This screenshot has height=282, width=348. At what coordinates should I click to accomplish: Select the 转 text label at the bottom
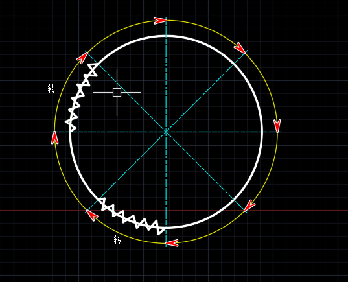click(118, 240)
